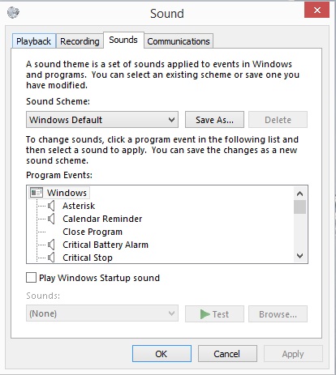Screen dimensions: 336x375
Task: Click the speaker icon beside Asterisk
Action: tap(51, 206)
